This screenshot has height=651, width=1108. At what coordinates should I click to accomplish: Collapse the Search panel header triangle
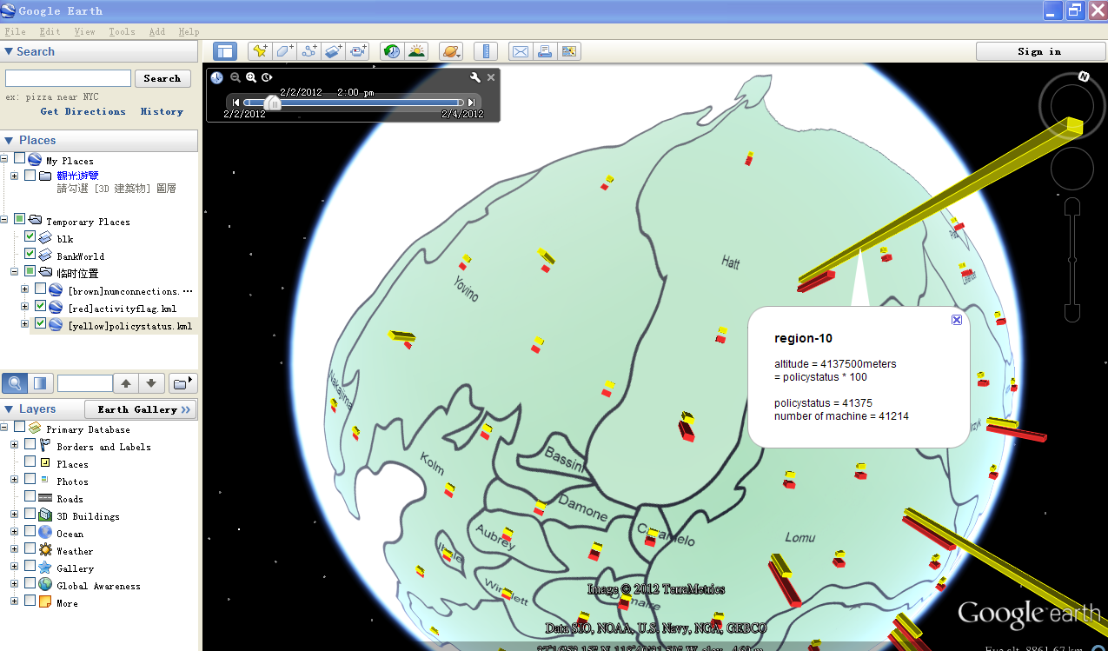(9, 51)
